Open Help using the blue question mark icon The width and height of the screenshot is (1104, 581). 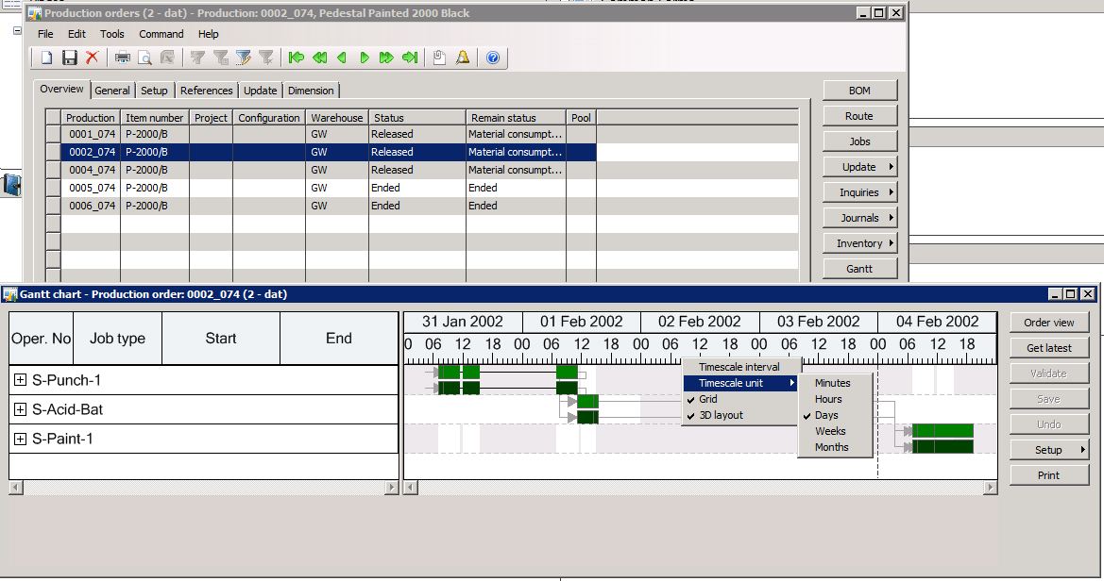pyautogui.click(x=492, y=58)
